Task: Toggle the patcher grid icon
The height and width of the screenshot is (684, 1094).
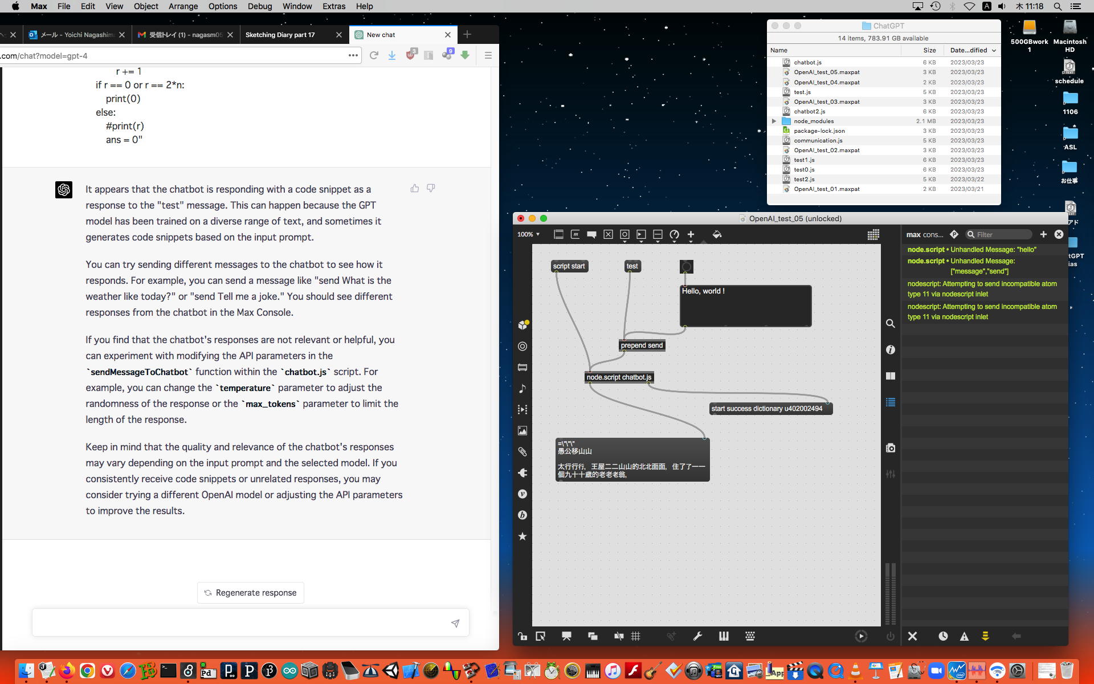Action: pyautogui.click(x=636, y=636)
